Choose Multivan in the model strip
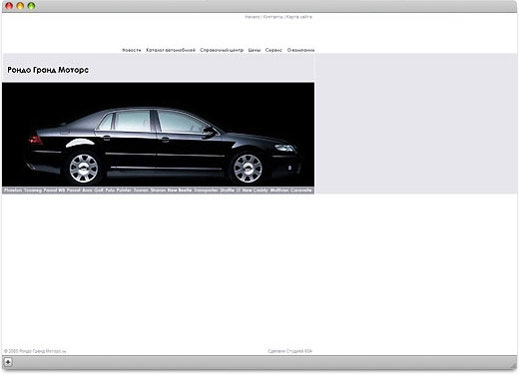519x375 pixels. pyautogui.click(x=279, y=190)
